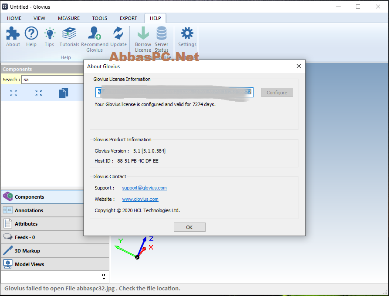Image resolution: width=389 pixels, height=296 pixels.
Task: Open the MEASURE ribbon tab
Action: point(69,18)
